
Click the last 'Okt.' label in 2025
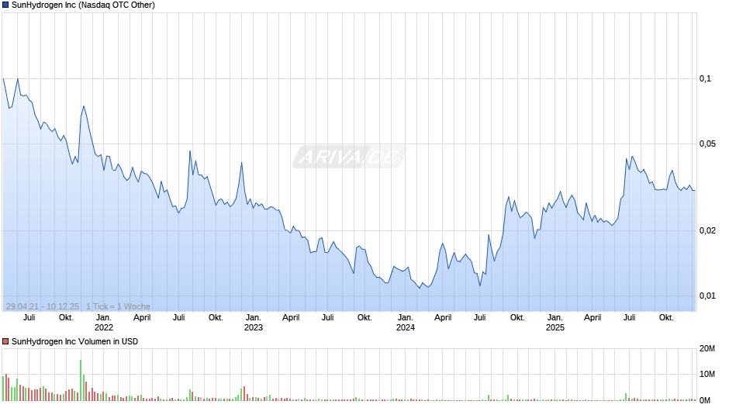[x=666, y=317]
